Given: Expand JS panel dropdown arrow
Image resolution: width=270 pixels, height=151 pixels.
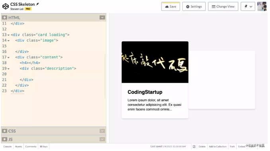Looking at the screenshot, I should pos(102,139).
